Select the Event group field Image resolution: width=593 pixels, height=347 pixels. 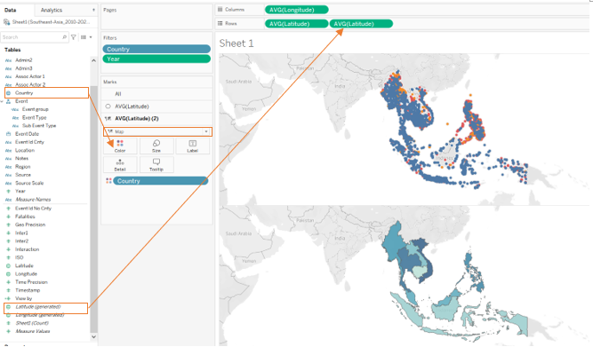[x=36, y=109]
